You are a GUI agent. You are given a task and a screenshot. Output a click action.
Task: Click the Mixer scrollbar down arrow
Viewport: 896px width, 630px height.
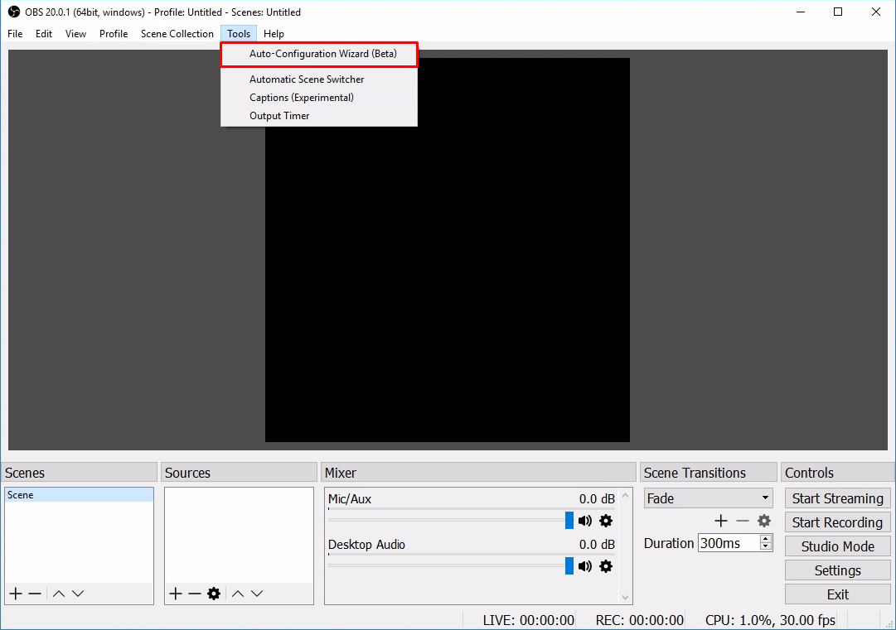tap(625, 598)
